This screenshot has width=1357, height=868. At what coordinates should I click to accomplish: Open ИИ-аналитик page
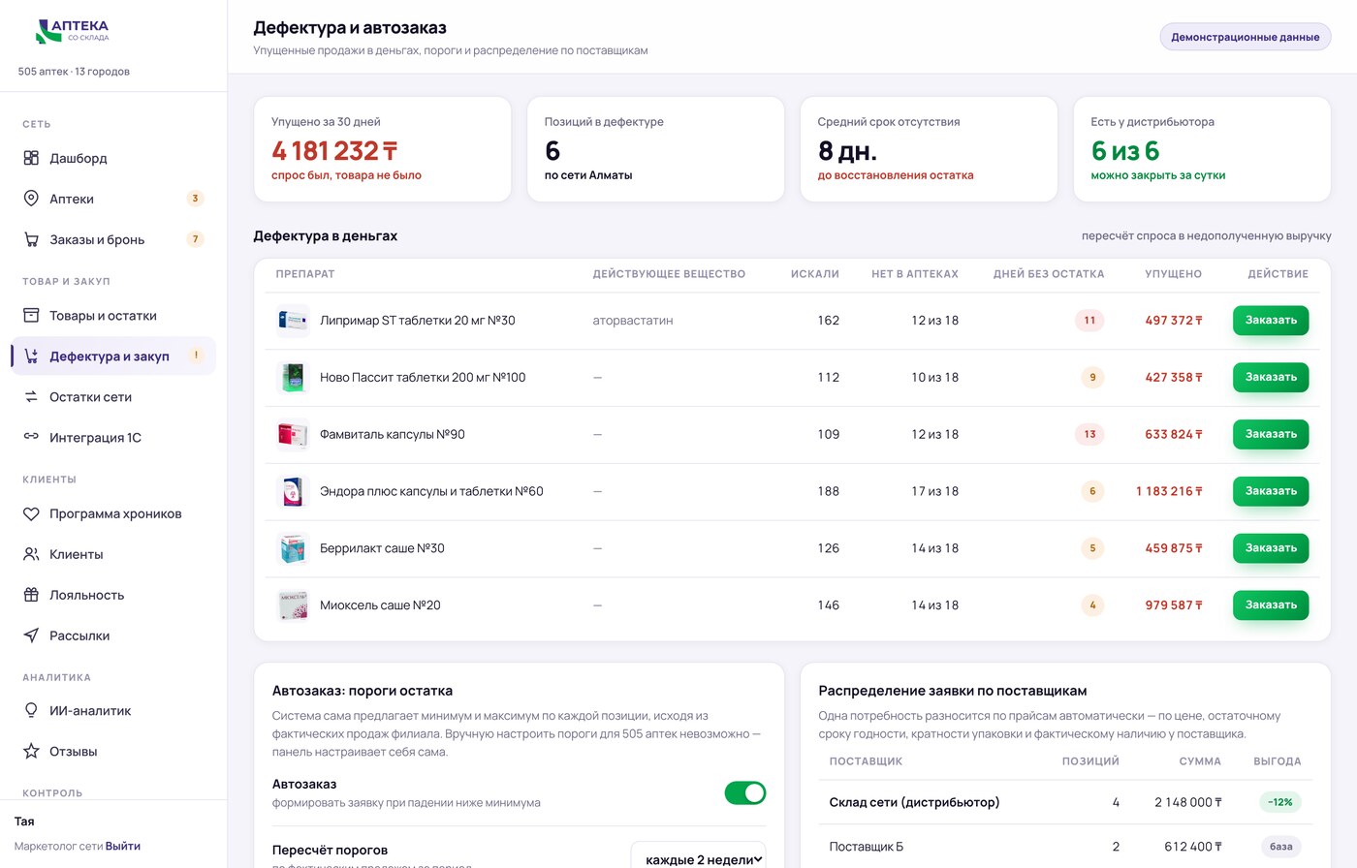tap(113, 711)
